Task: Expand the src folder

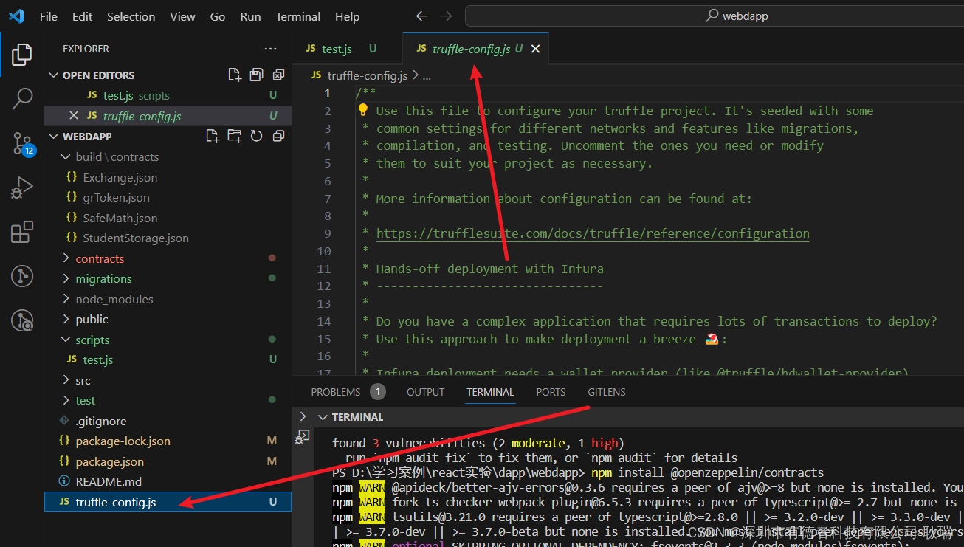Action: 66,380
